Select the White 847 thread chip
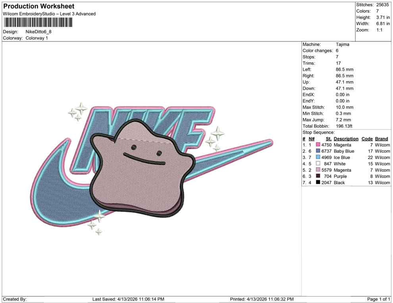 click(318, 163)
